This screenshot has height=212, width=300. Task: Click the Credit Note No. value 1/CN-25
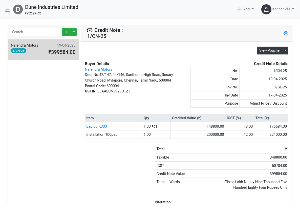[280, 71]
